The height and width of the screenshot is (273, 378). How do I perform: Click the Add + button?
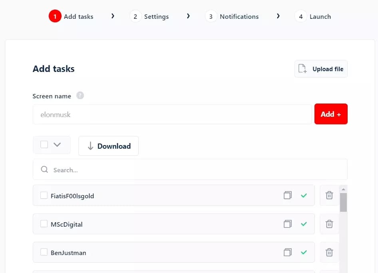(x=331, y=114)
